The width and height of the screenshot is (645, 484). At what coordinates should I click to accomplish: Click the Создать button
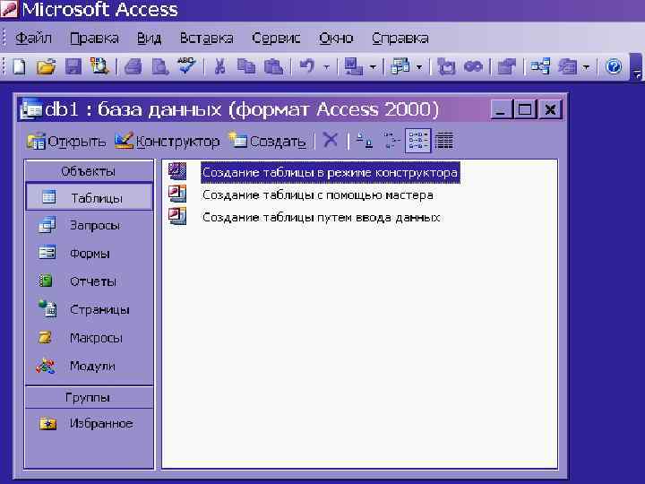(x=267, y=142)
